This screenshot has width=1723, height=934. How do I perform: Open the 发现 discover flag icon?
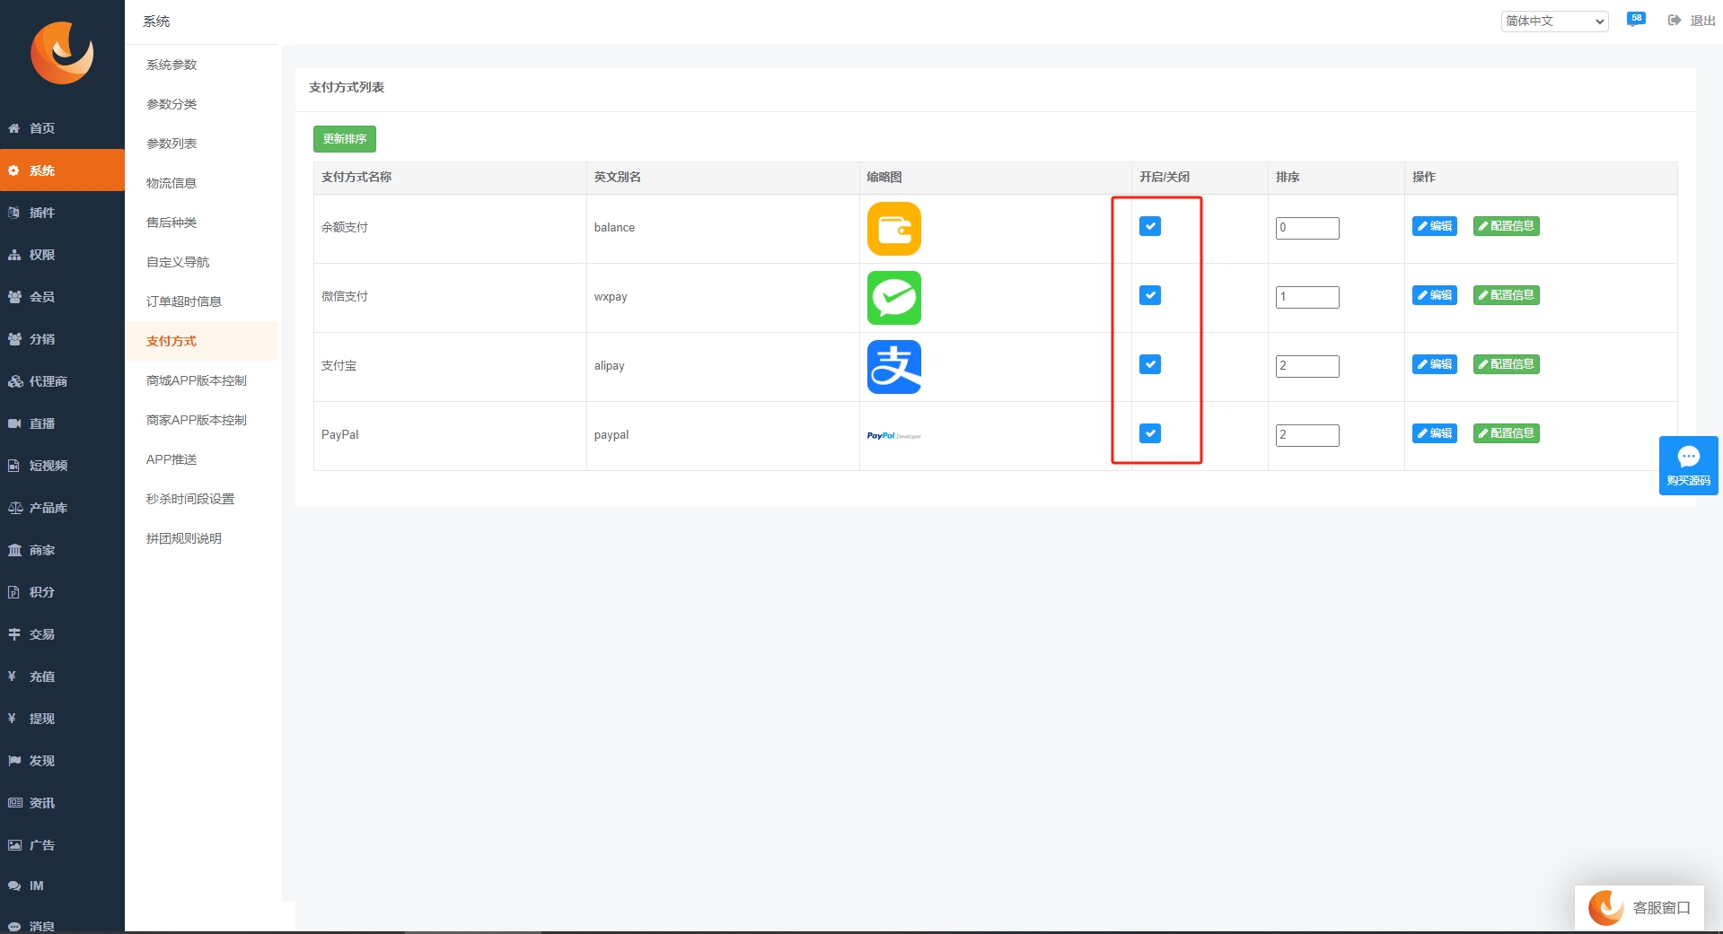[14, 761]
